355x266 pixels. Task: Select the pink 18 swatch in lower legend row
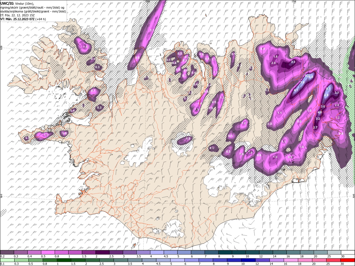pyautogui.click(x=305, y=260)
